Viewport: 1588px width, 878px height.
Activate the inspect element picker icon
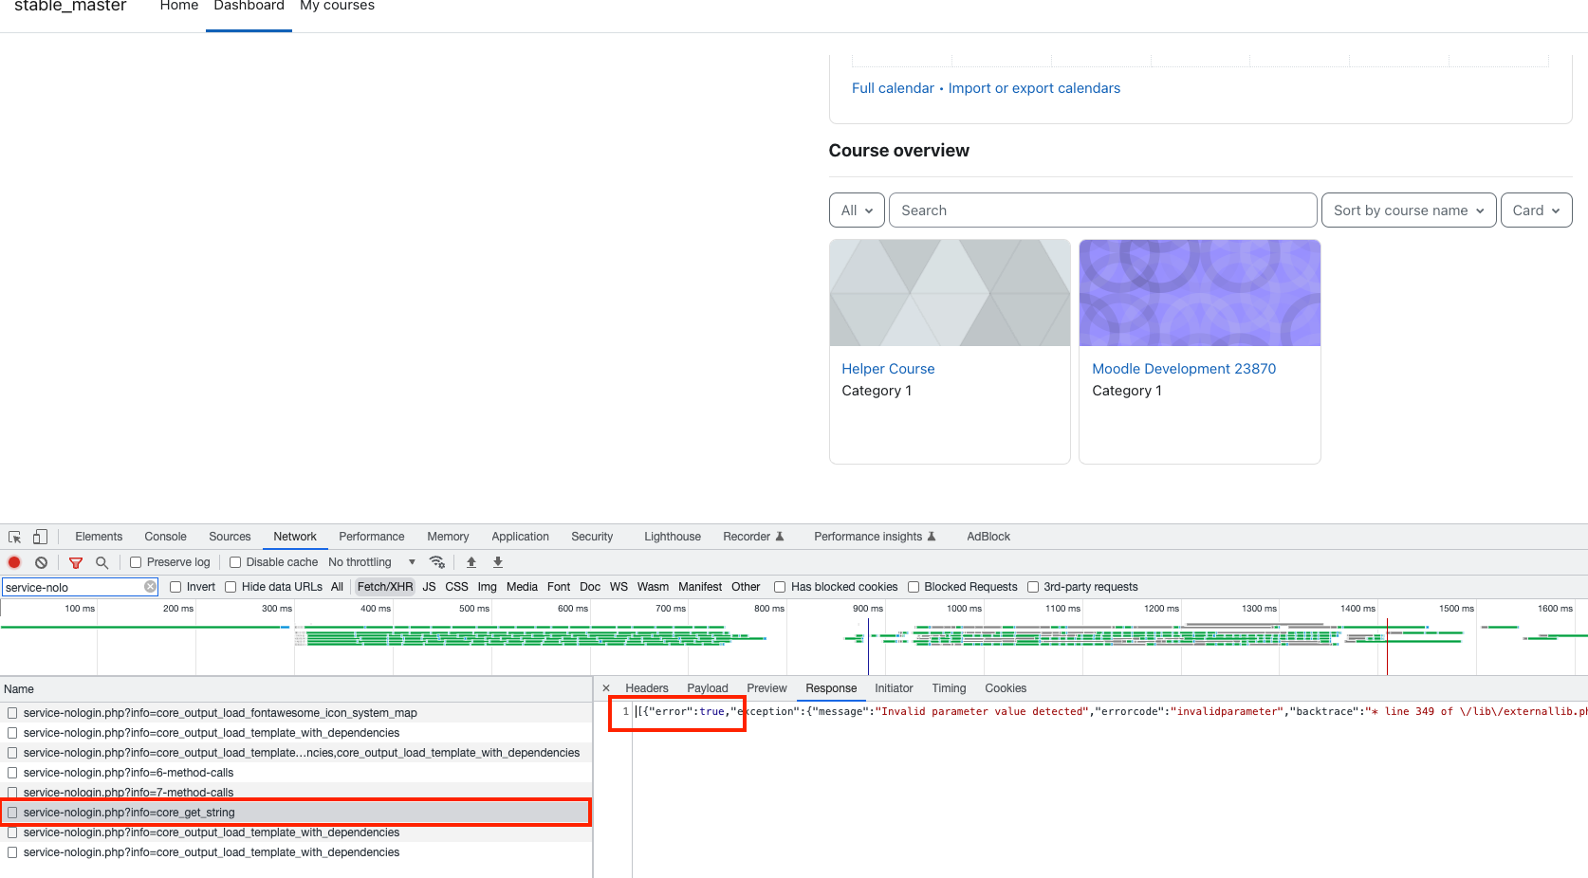coord(15,537)
